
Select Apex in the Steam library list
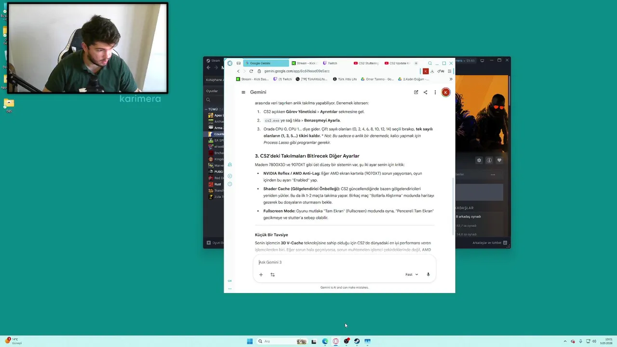(x=215, y=116)
